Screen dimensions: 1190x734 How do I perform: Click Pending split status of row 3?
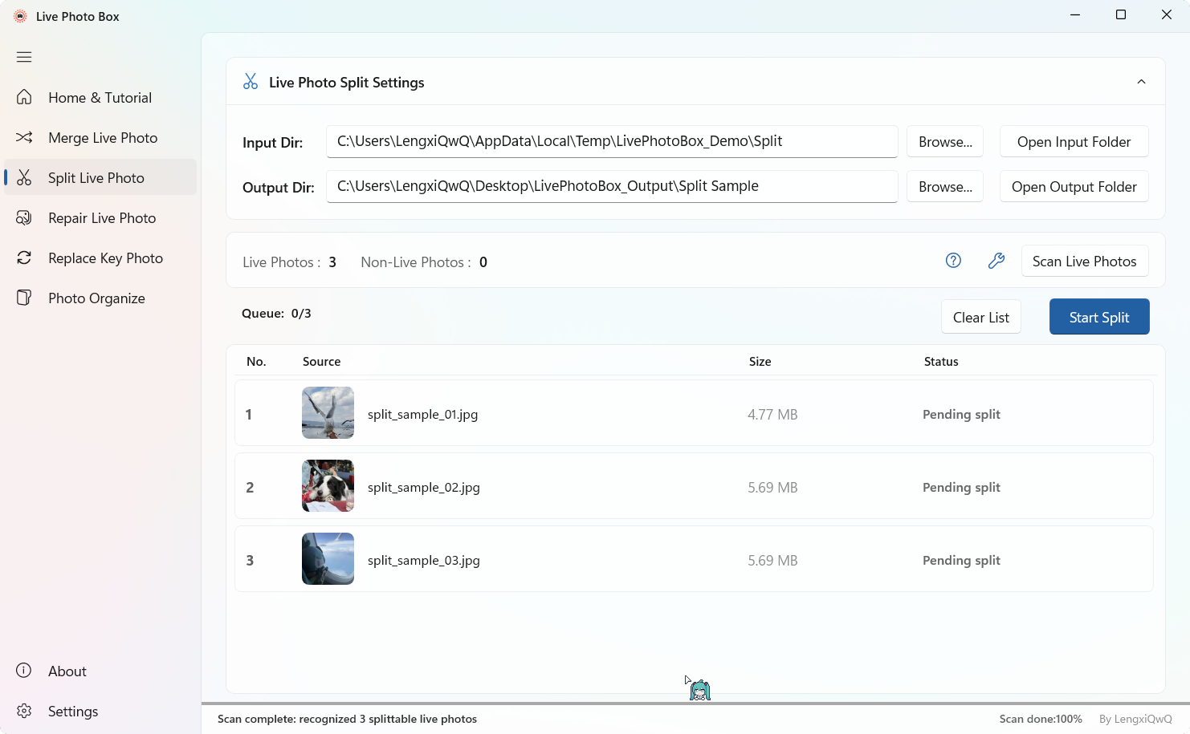961,560
